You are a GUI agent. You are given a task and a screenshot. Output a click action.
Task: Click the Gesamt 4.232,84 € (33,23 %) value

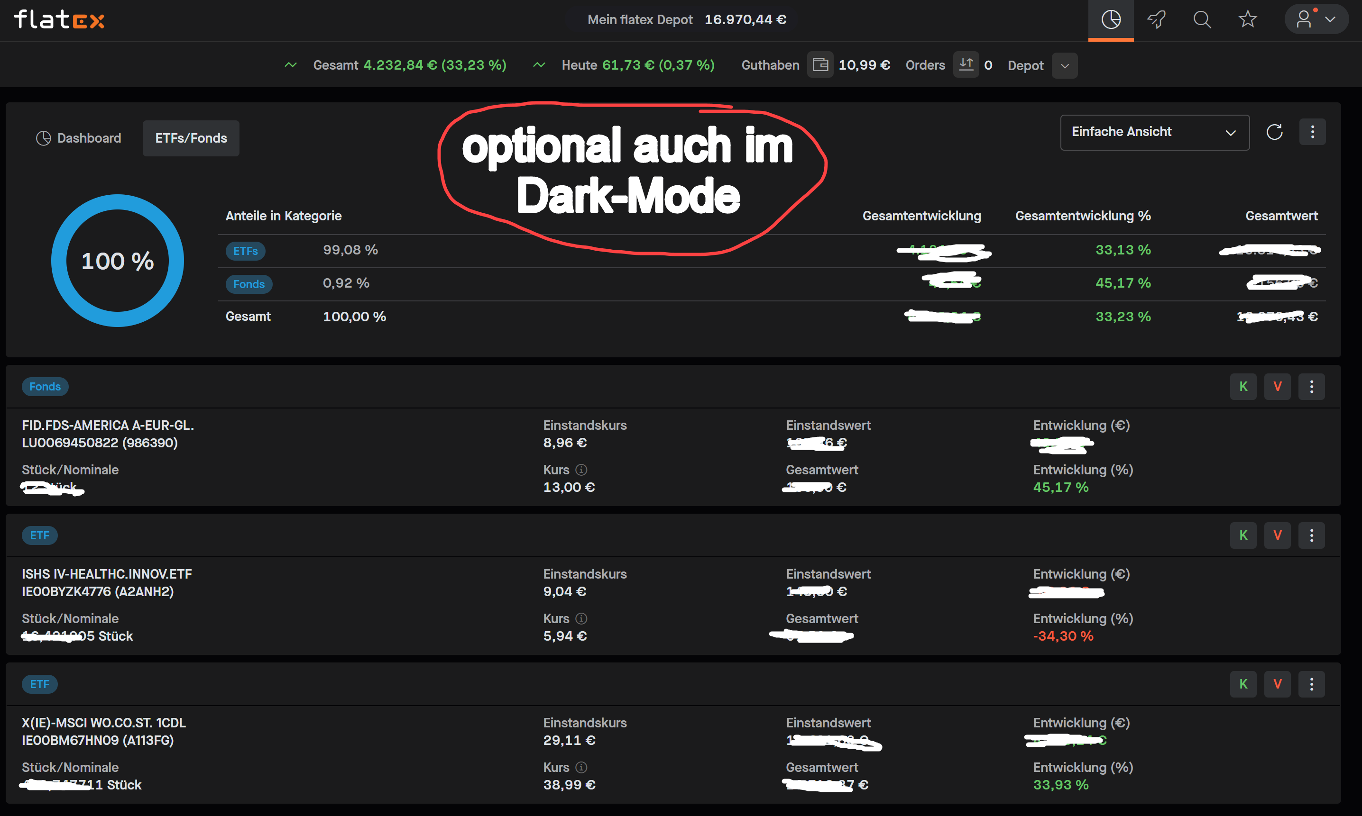435,65
